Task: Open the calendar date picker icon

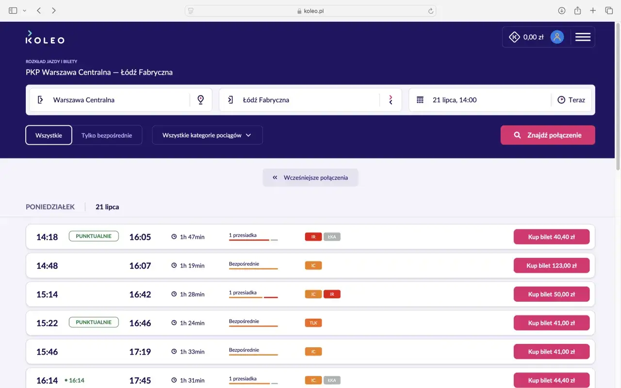Action: click(420, 100)
